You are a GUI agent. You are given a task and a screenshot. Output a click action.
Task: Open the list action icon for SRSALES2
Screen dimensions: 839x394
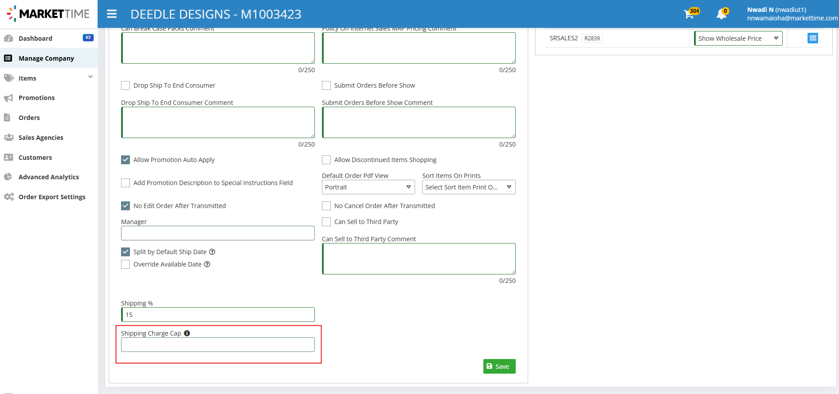click(x=813, y=38)
